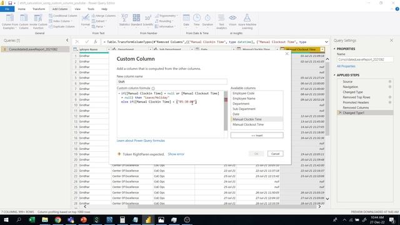Click inside the custom column formula box
This screenshot has height=225, width=400.
click(x=171, y=114)
